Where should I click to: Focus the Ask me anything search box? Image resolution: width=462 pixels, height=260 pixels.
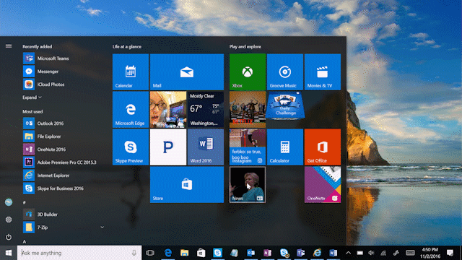(79, 253)
